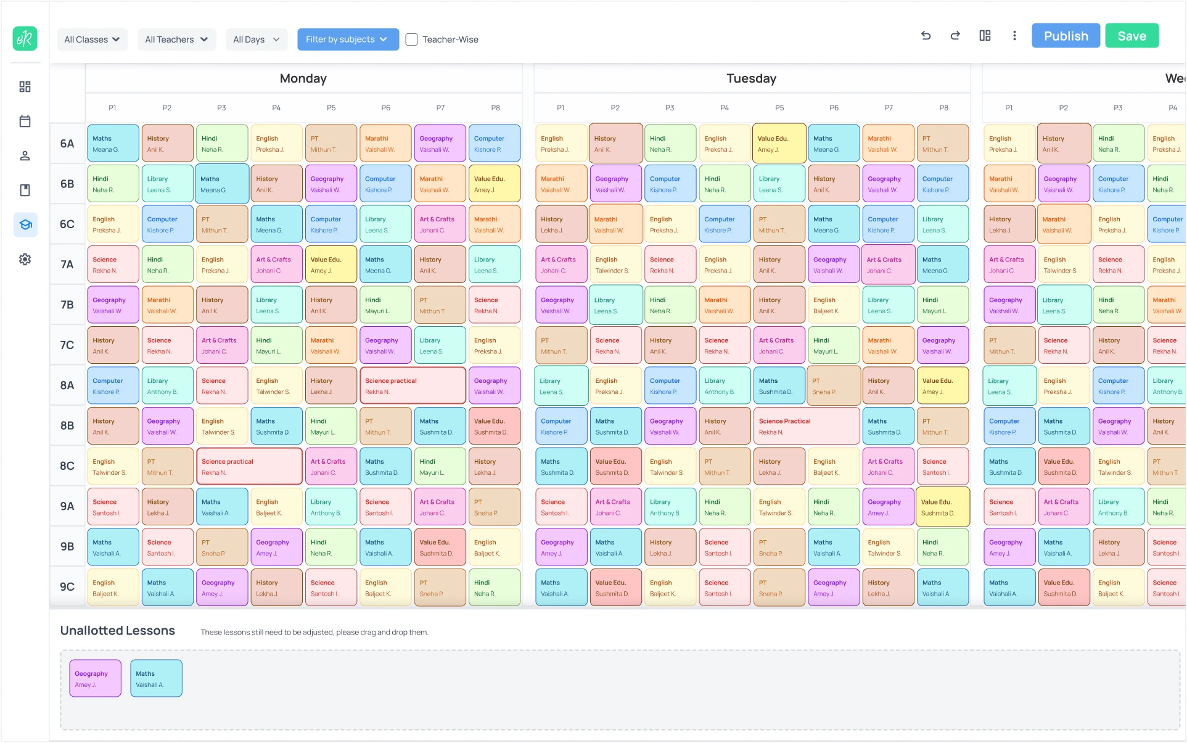Select Tuesday P6 Geography Vaishali W. card for 7A
Viewport: 1187px width, 743px height.
point(834,265)
